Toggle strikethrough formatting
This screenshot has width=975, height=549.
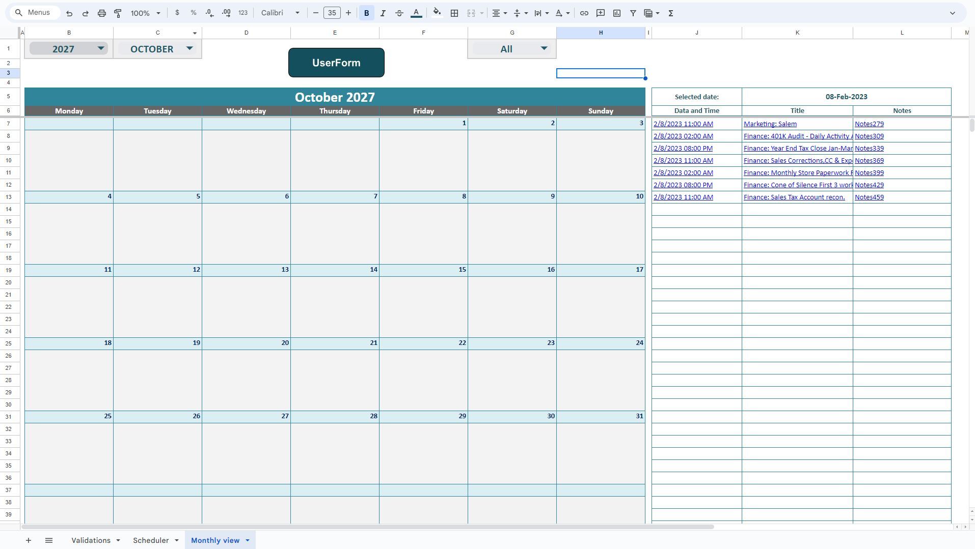point(399,13)
